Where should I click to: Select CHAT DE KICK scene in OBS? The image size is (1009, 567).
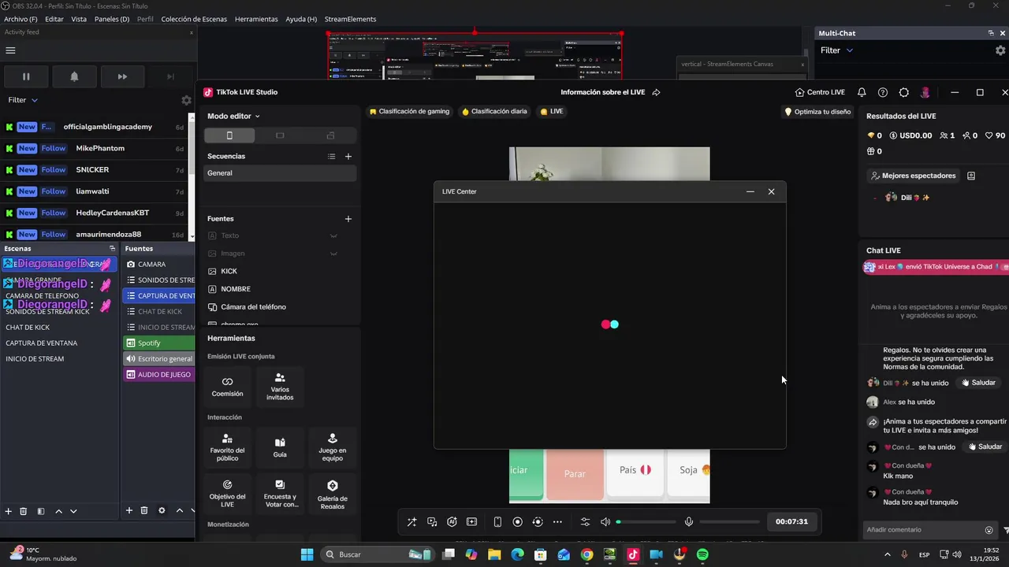click(x=58, y=328)
